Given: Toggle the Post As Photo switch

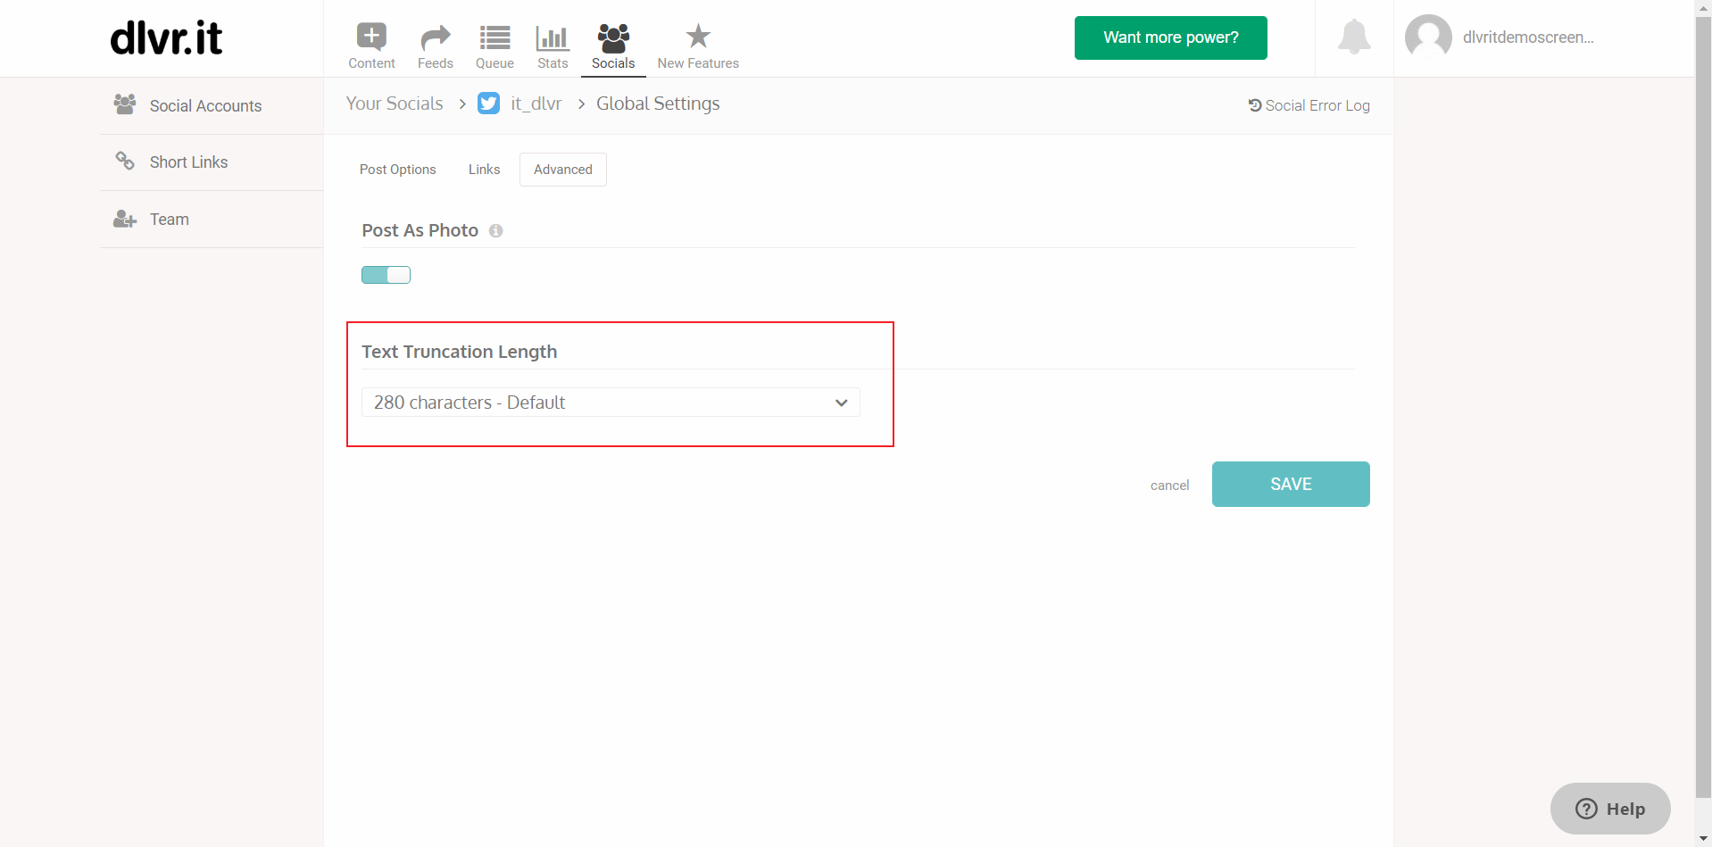Looking at the screenshot, I should click(386, 275).
